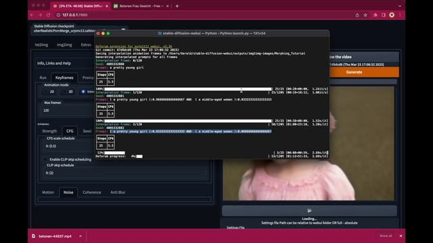Open the Coherence tab
The width and height of the screenshot is (433, 243).
pos(92,192)
